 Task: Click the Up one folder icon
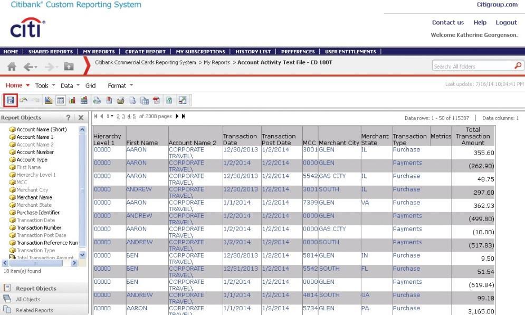click(69, 66)
